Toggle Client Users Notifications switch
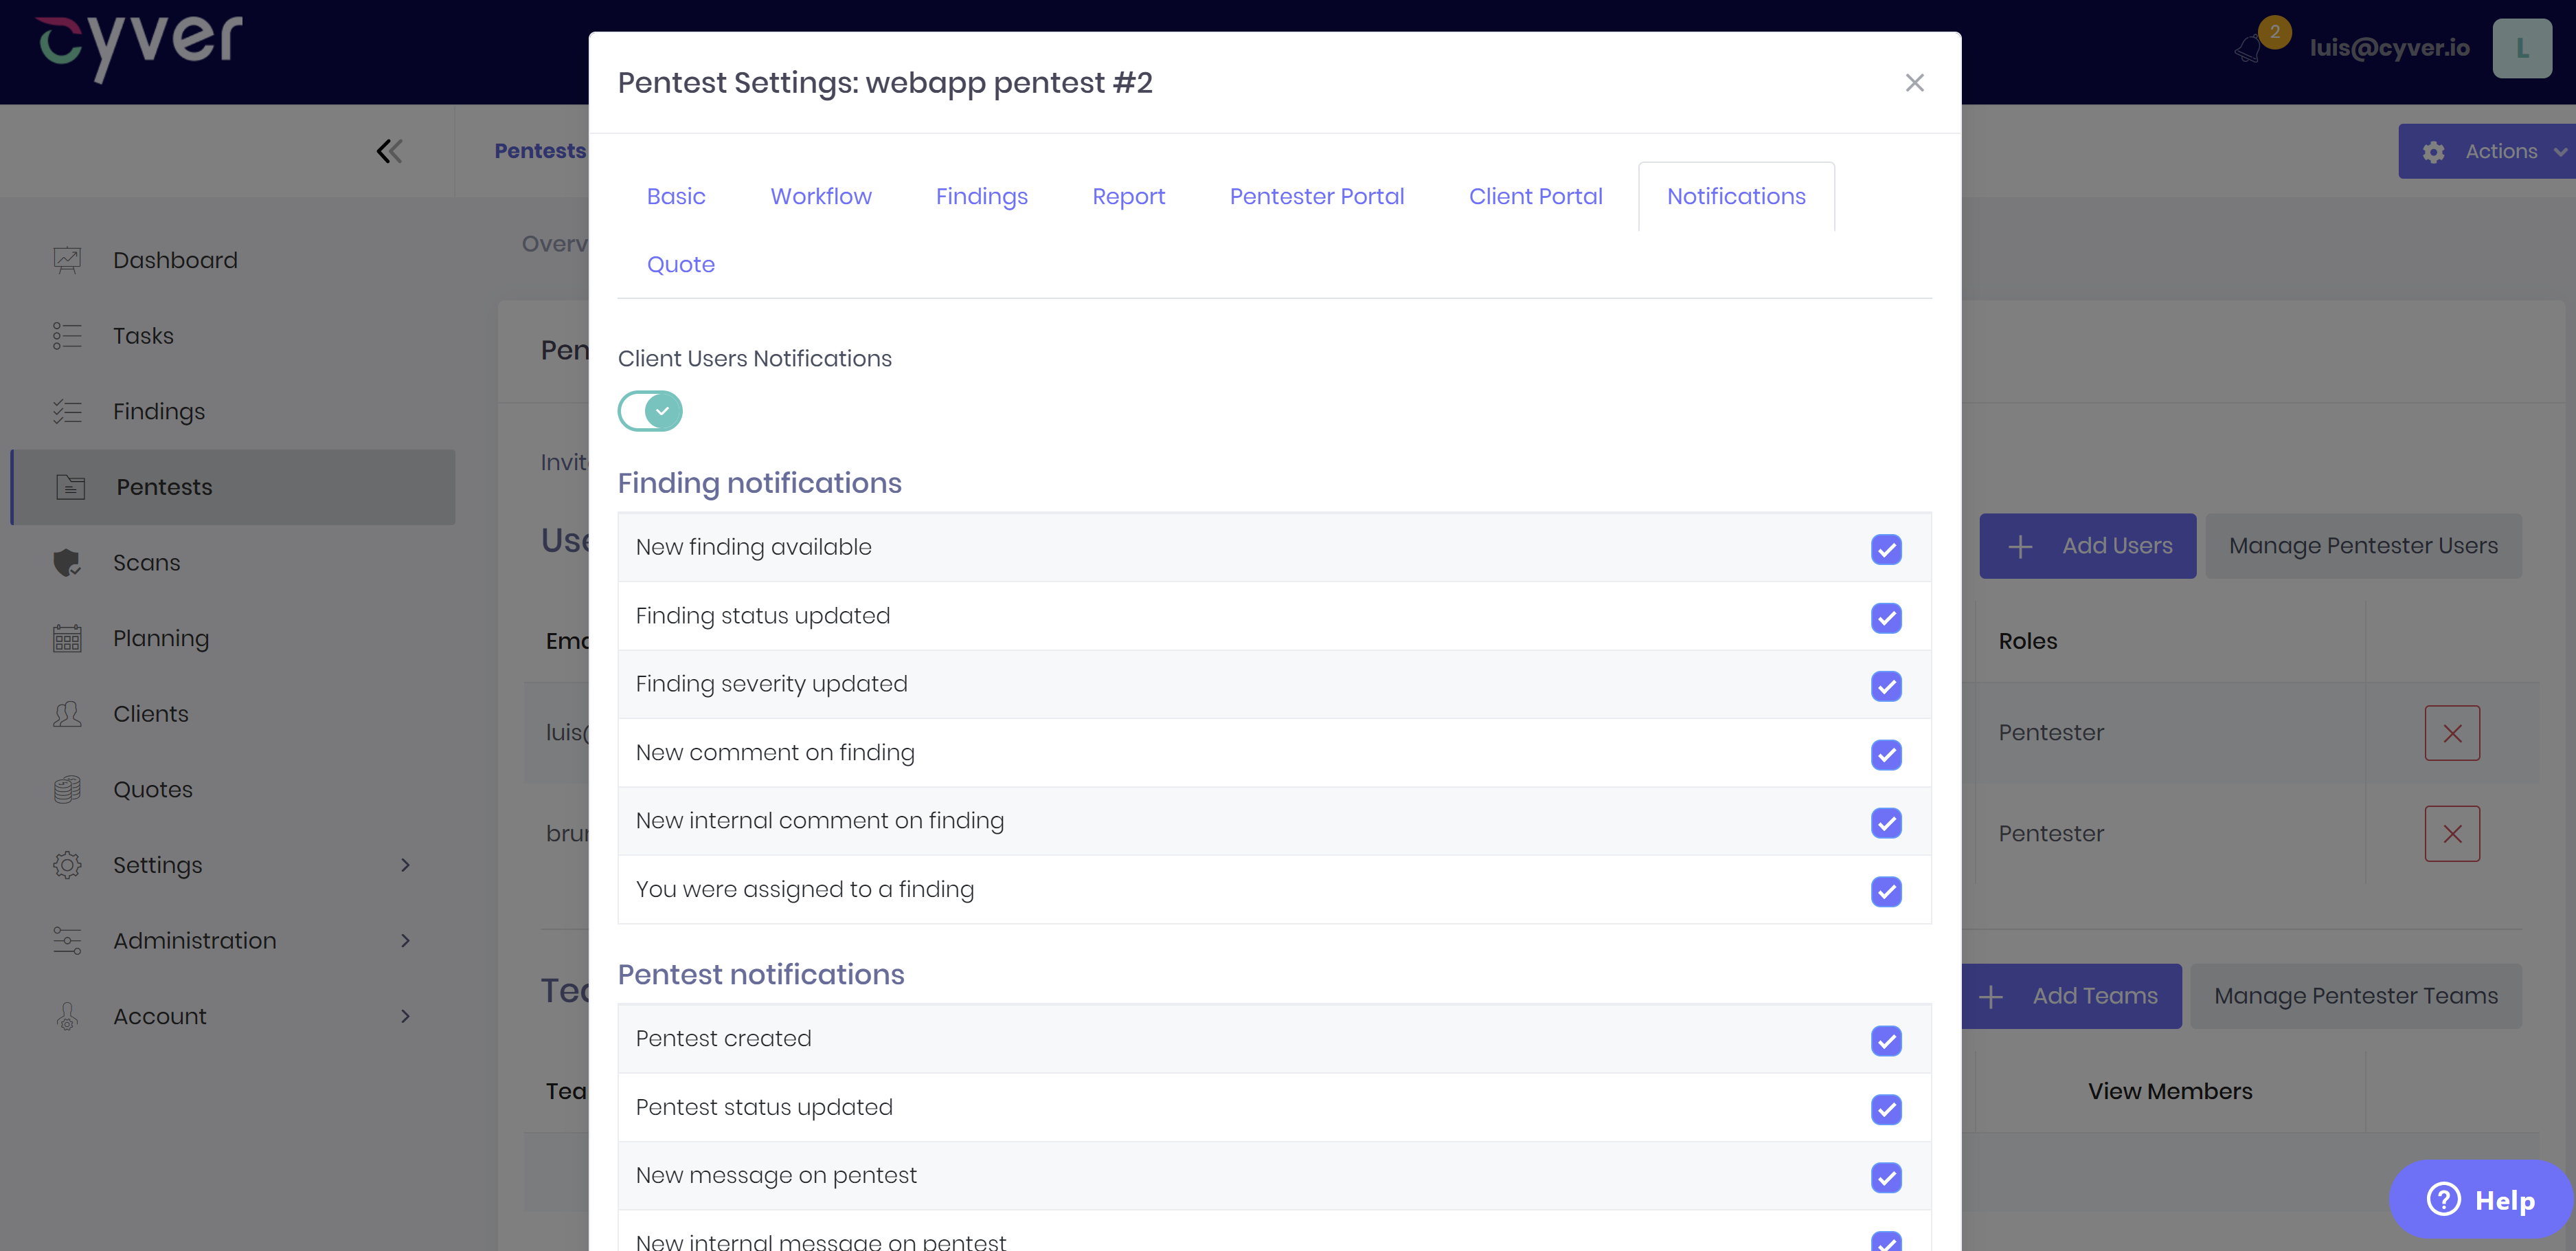The width and height of the screenshot is (2576, 1251). pos(650,411)
